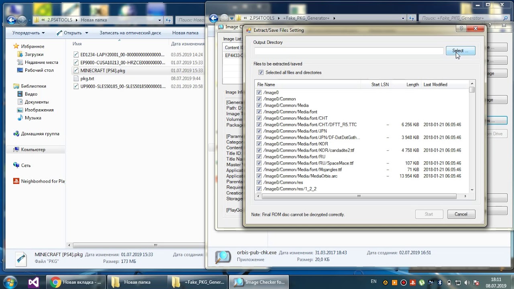Select MINECRAFT [PS4].pkg file
This screenshot has height=289, width=514.
pyautogui.click(x=102, y=71)
